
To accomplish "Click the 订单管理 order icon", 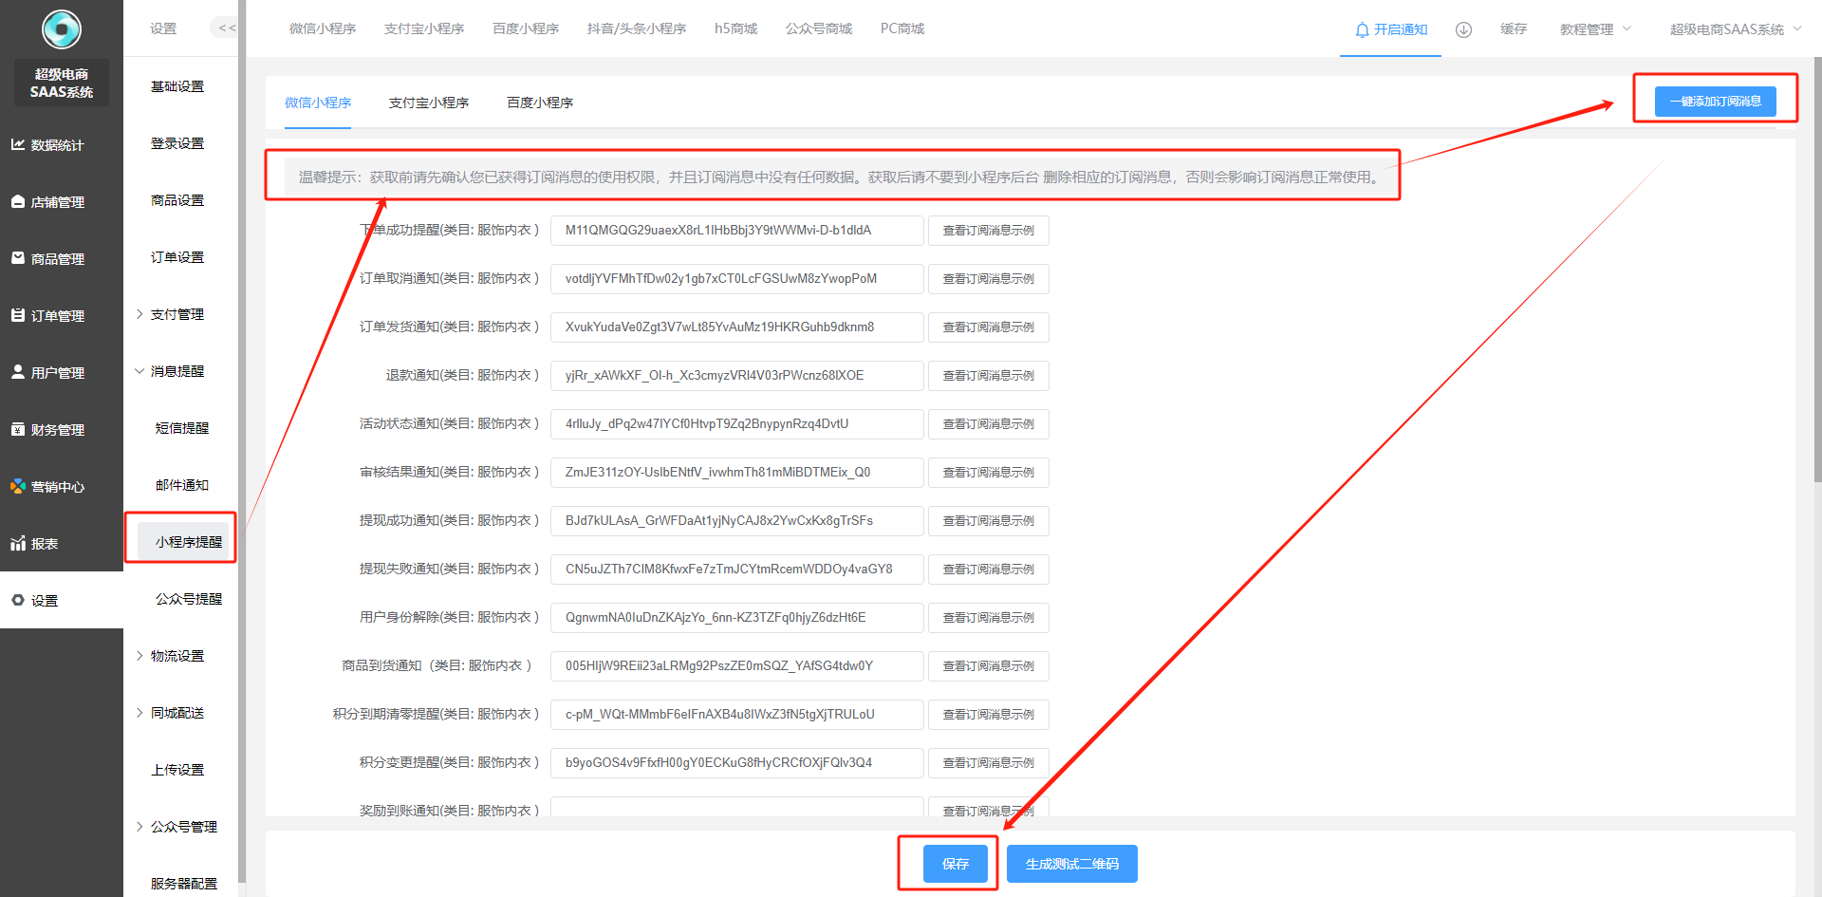I will [18, 315].
